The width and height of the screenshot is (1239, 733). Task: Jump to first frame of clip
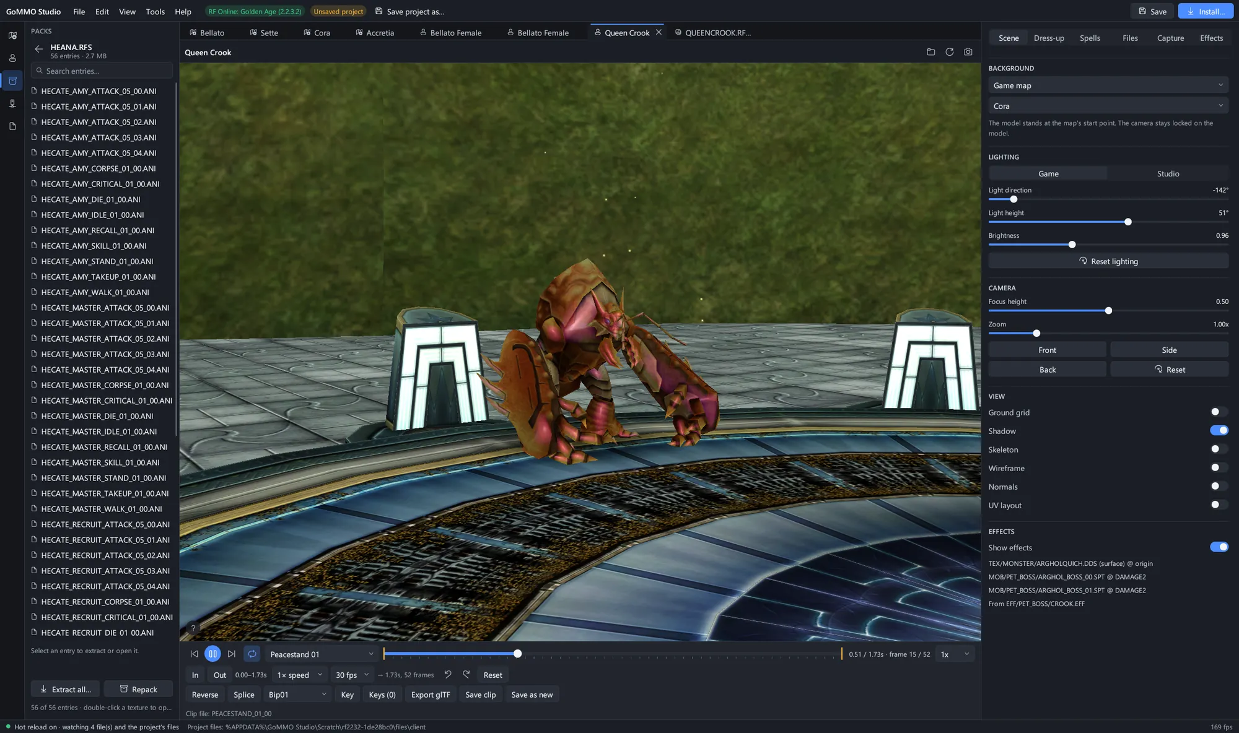click(x=194, y=654)
